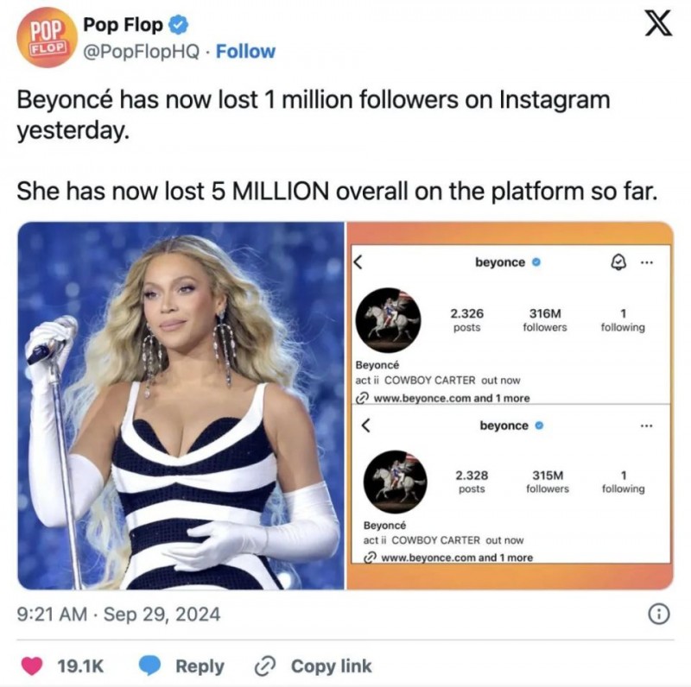Follow the Pop Flop account
The image size is (691, 687).
245,51
